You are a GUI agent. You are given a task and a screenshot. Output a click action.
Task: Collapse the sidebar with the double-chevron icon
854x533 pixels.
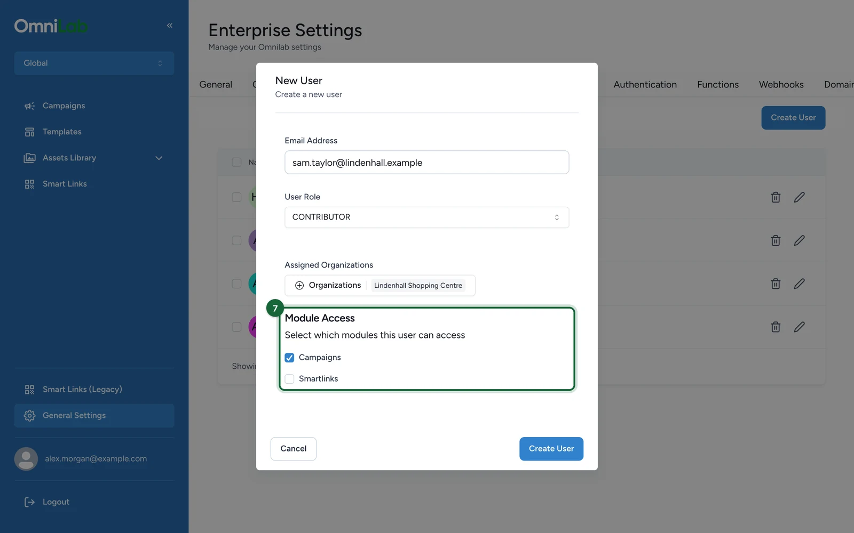[170, 26]
